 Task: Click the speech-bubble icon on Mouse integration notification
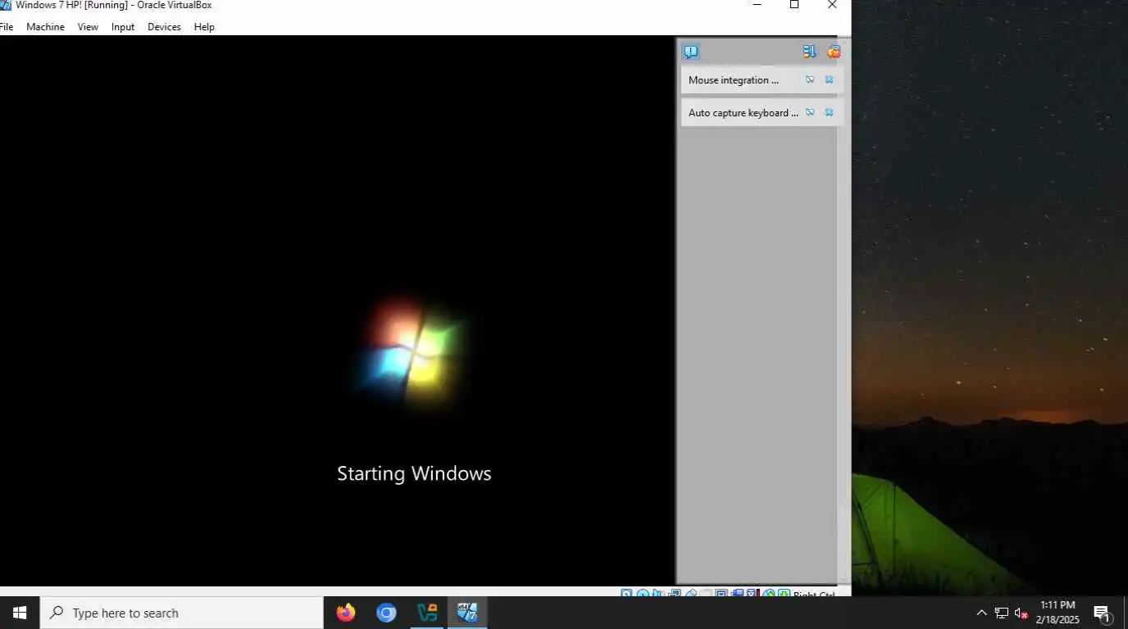click(x=810, y=79)
